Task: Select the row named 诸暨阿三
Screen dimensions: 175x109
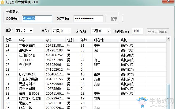Action: point(85,50)
